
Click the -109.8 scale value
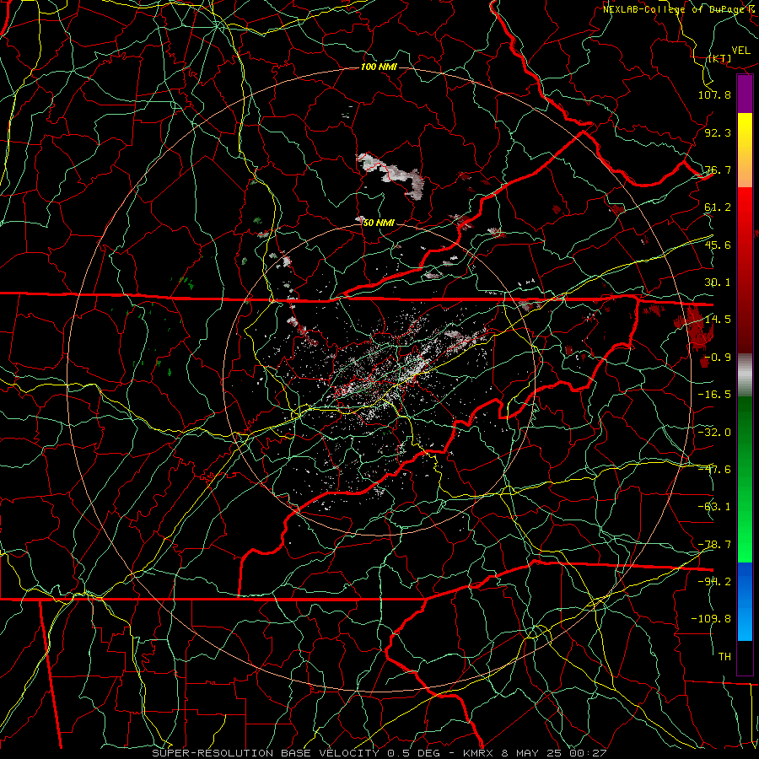[711, 619]
